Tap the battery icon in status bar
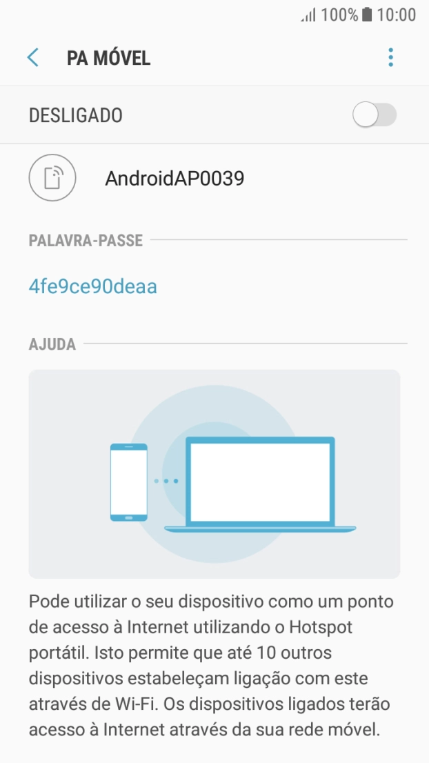The height and width of the screenshot is (763, 429). click(x=367, y=14)
